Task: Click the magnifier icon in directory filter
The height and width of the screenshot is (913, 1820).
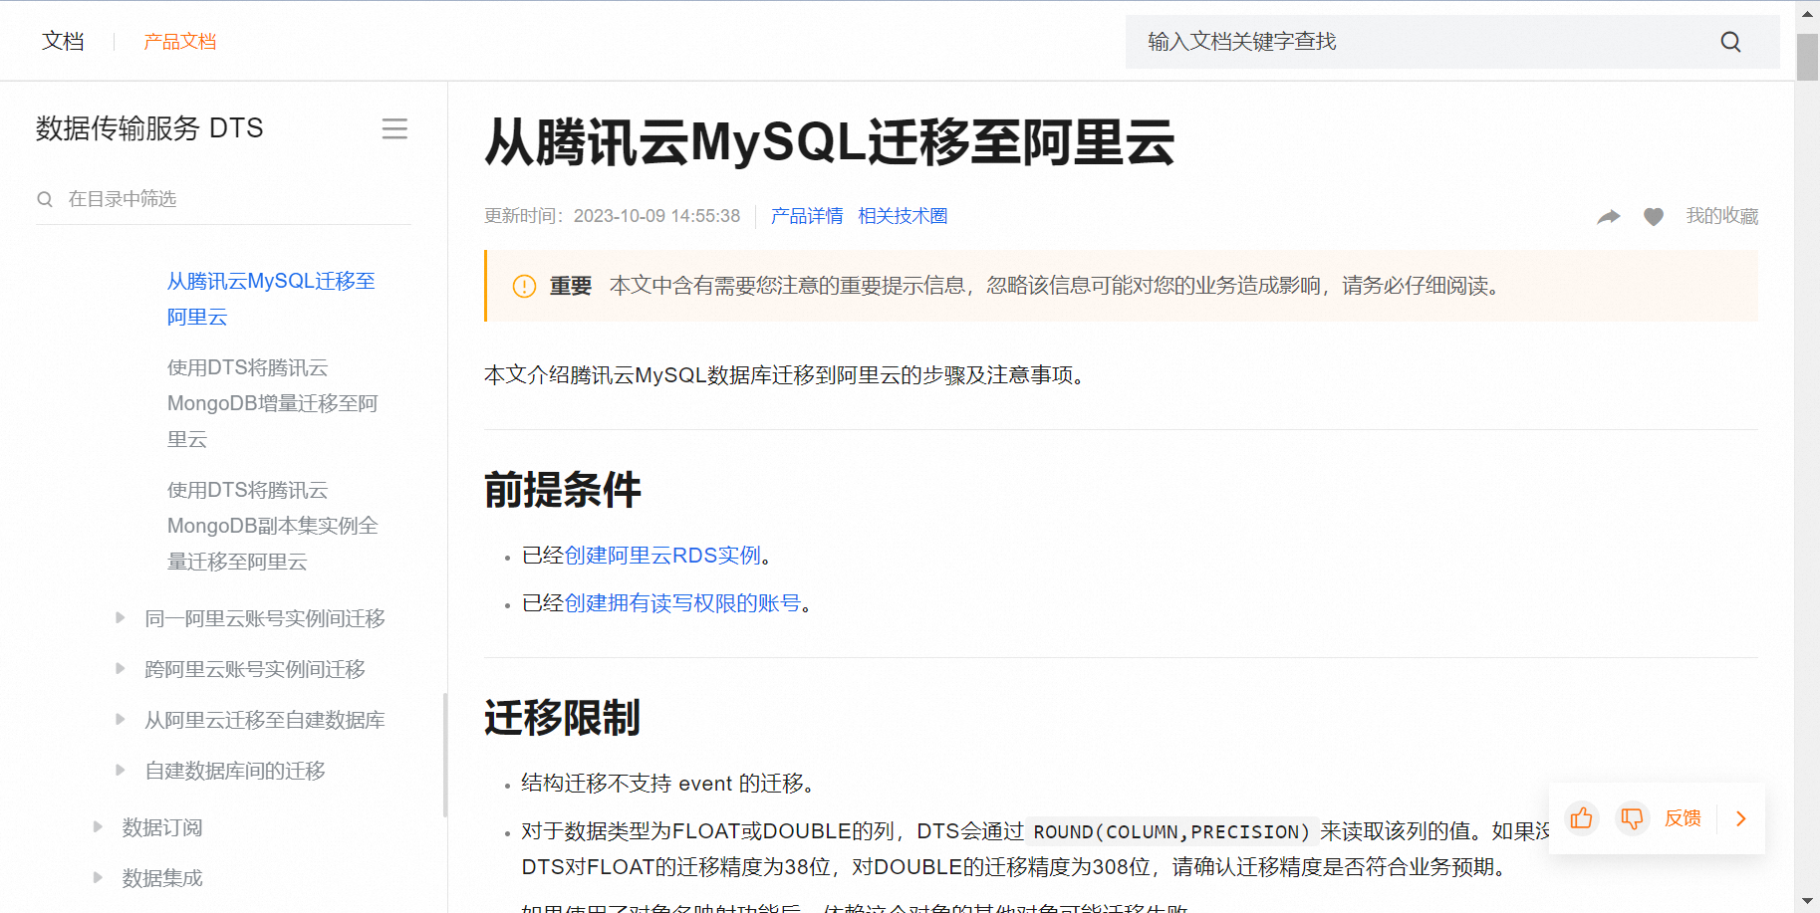Action: pyautogui.click(x=45, y=199)
